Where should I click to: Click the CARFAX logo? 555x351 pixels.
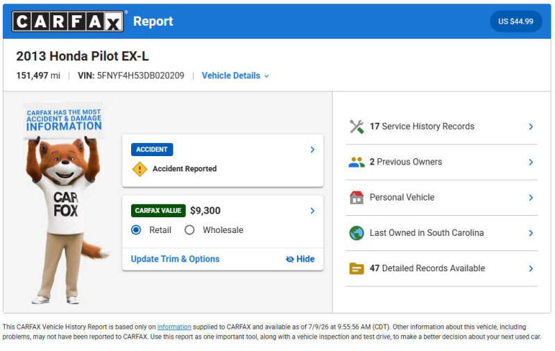(x=68, y=22)
